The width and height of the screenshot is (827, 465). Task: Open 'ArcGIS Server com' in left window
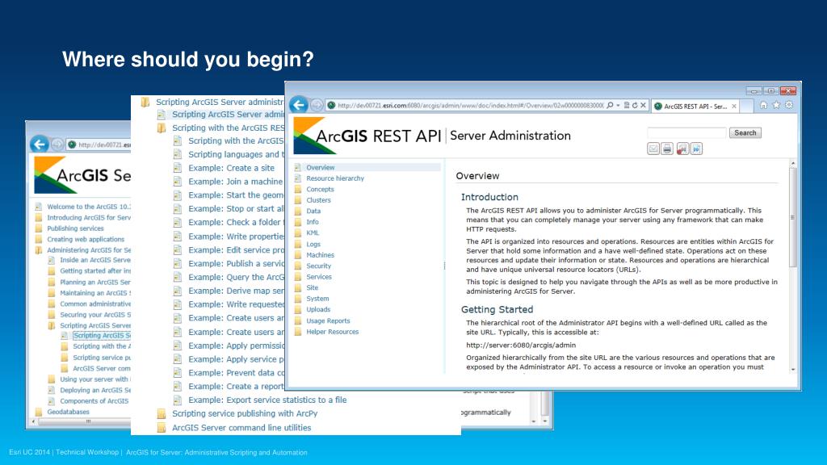pos(101,368)
